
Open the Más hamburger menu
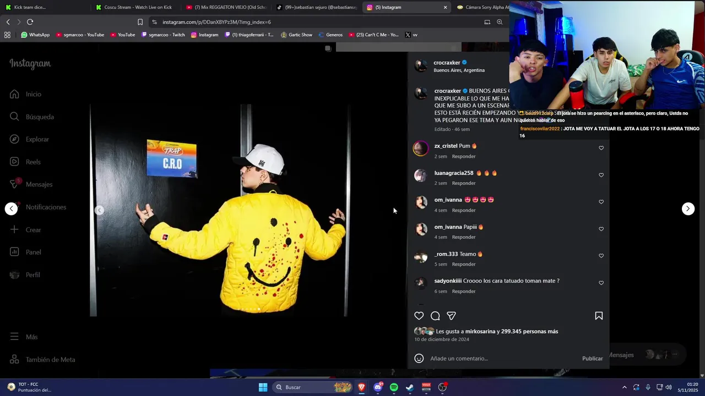coord(24,337)
